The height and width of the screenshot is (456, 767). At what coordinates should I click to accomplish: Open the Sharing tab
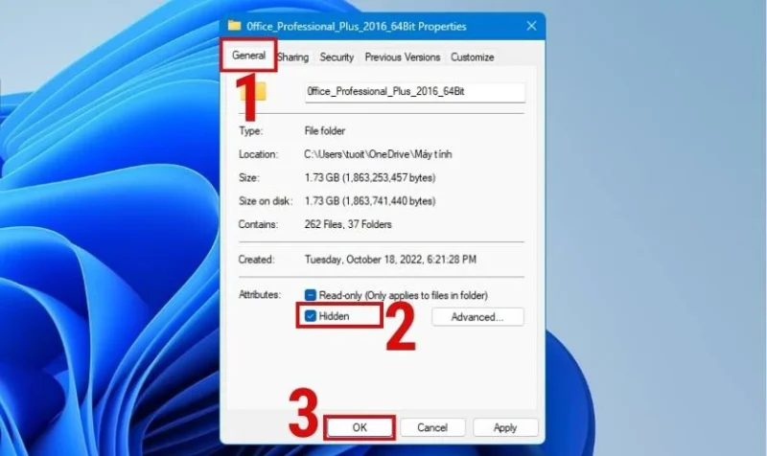293,57
